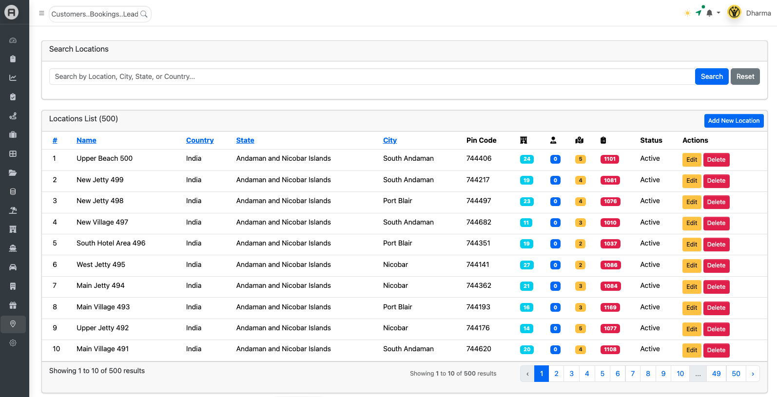Sort table by the # column

click(55, 140)
